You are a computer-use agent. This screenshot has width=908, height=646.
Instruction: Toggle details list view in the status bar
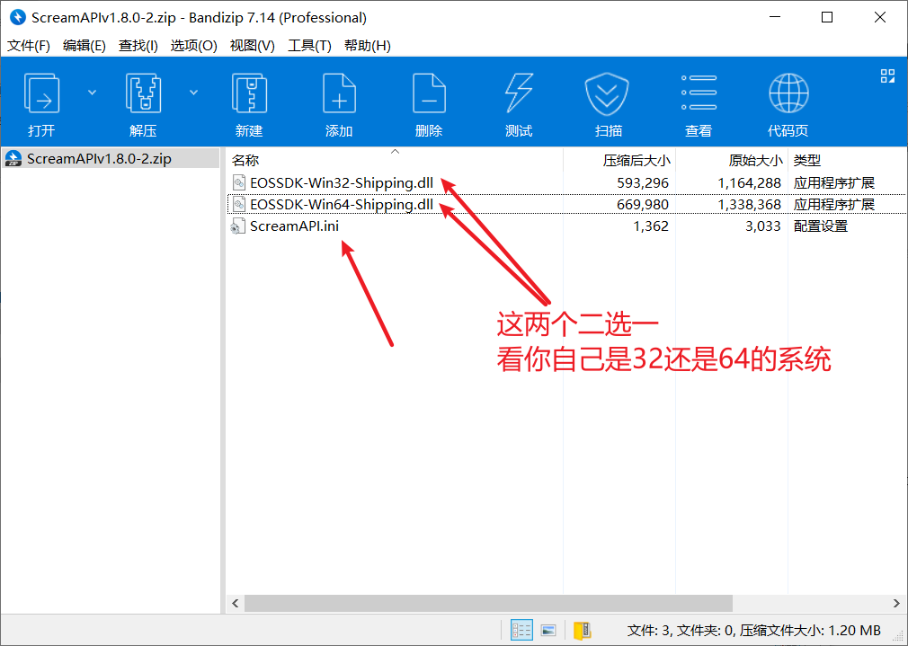521,631
